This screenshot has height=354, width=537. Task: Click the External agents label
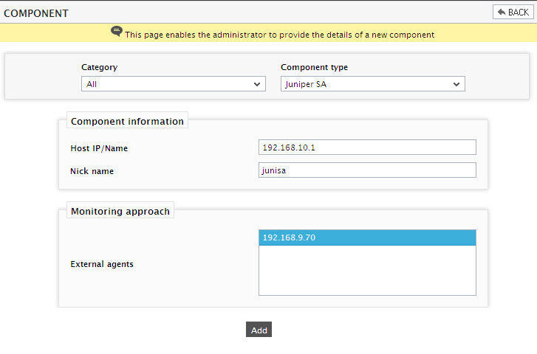(x=102, y=264)
